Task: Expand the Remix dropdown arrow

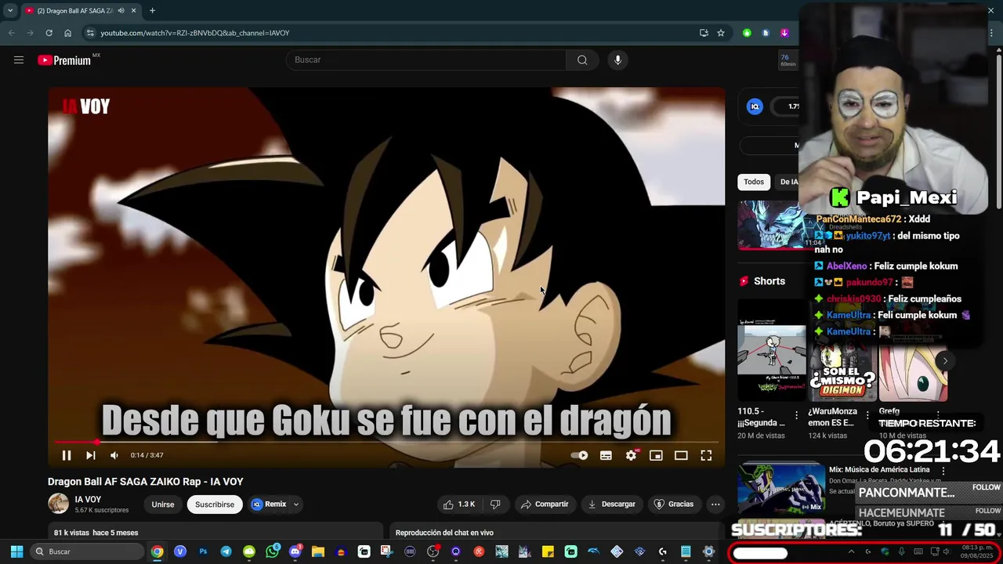Action: click(x=296, y=504)
